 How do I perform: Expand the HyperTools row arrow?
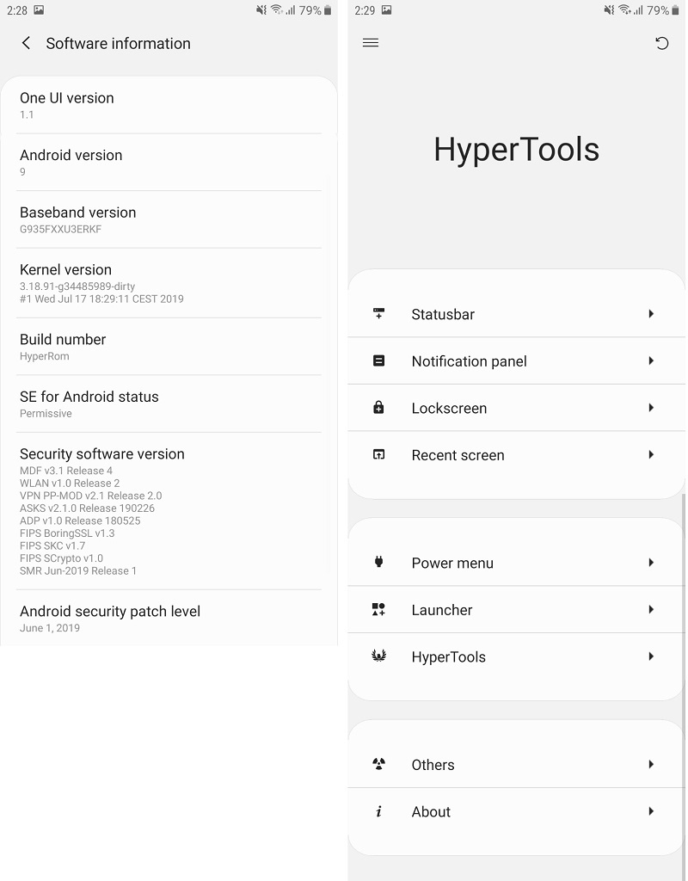tap(651, 656)
